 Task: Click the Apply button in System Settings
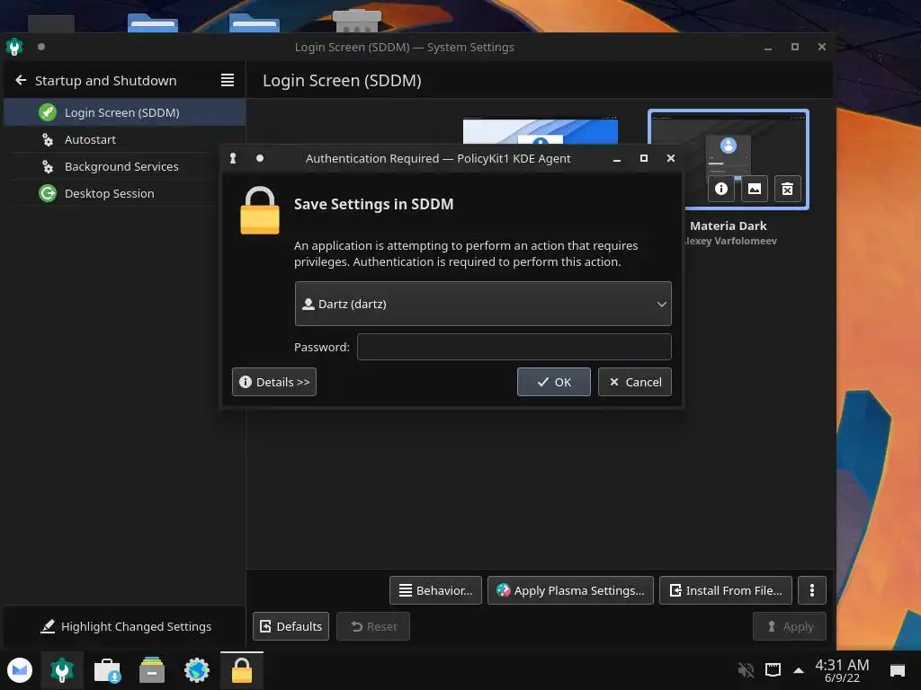coord(790,626)
